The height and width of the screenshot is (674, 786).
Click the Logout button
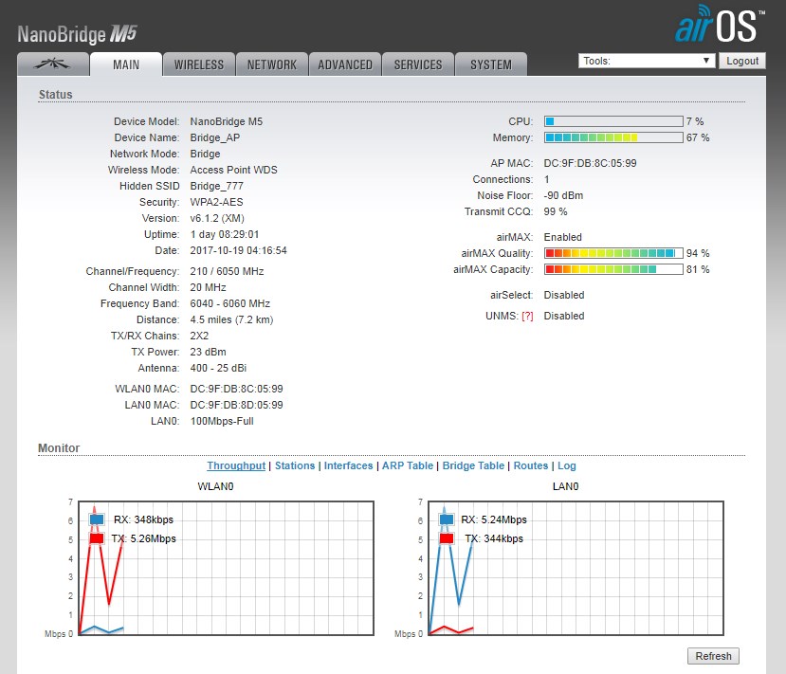[742, 61]
